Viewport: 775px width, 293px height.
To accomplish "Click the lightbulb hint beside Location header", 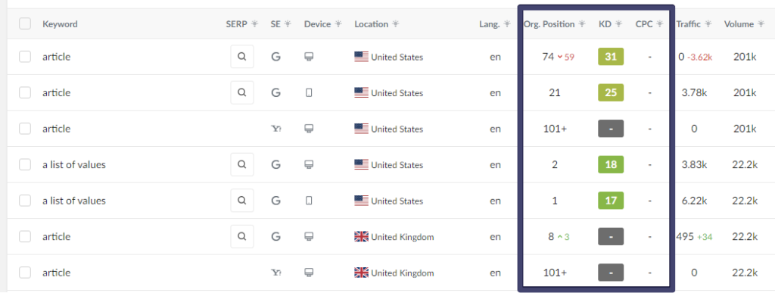I will click(396, 23).
